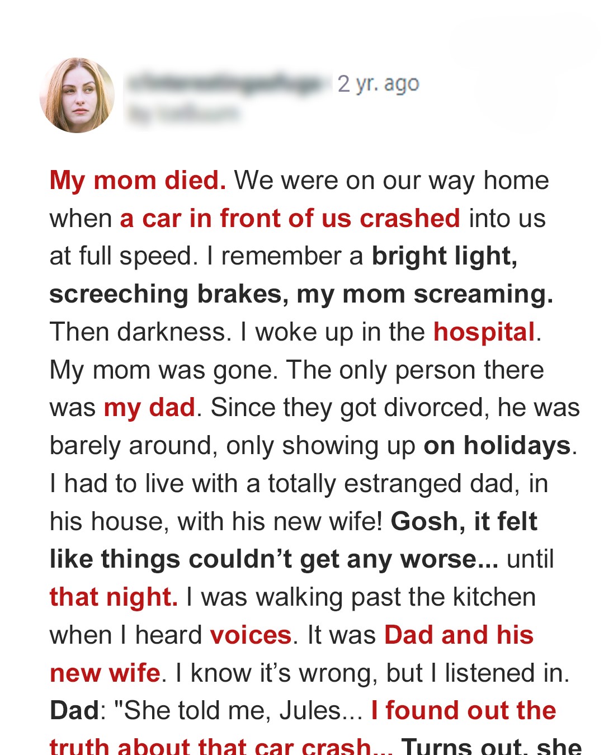Open the poster's profile picture avatar

pyautogui.click(x=77, y=95)
